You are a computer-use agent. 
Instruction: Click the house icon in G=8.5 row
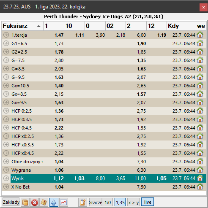tap(200, 68)
